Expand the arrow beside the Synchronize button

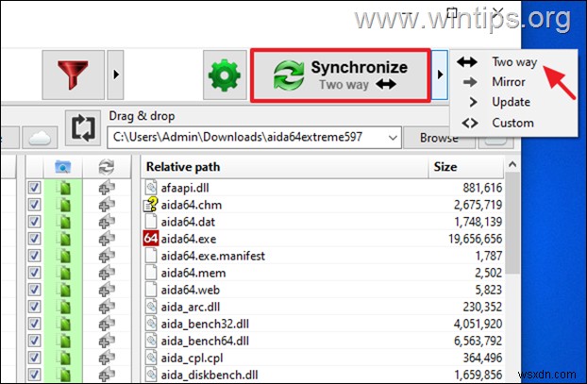tap(440, 75)
